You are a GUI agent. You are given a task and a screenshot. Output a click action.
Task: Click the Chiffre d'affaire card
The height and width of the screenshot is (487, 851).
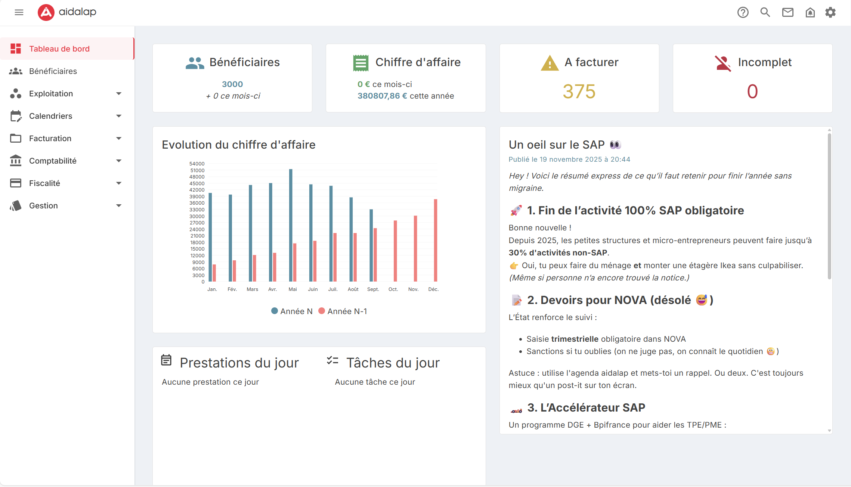(406, 78)
